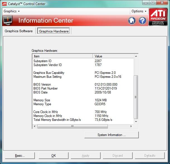Click the Value column header
The width and height of the screenshot is (170, 164).
click(113, 56)
